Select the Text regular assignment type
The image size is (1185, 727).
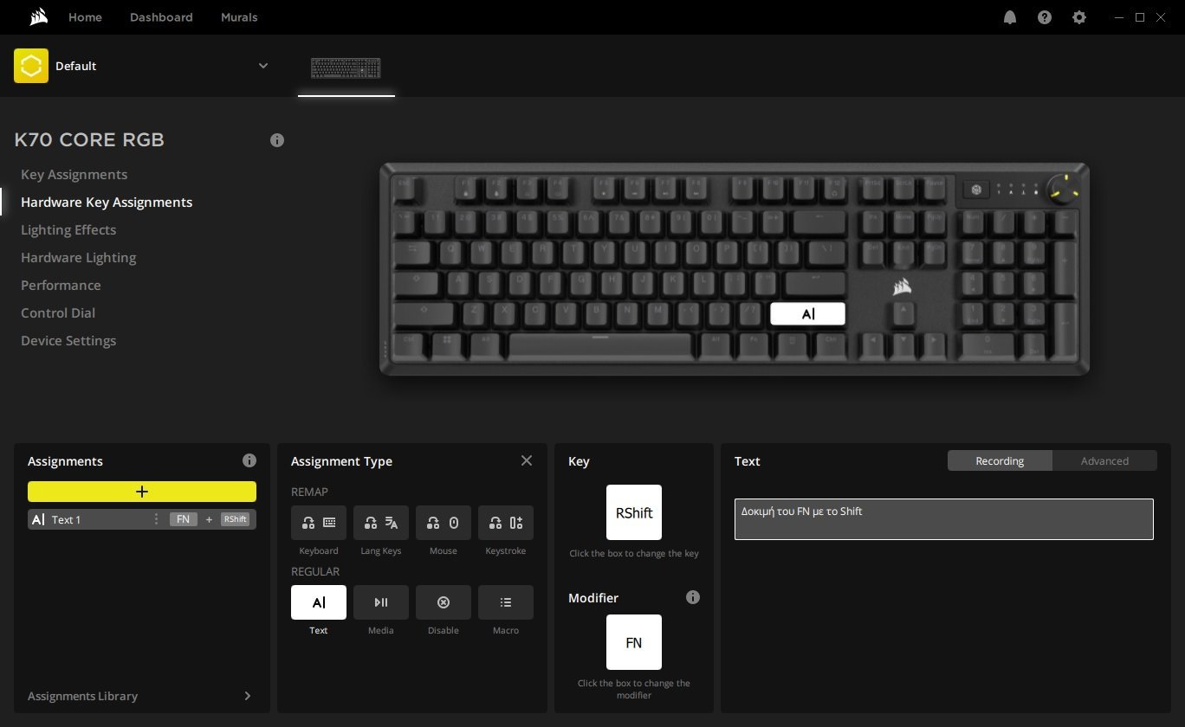coord(319,602)
